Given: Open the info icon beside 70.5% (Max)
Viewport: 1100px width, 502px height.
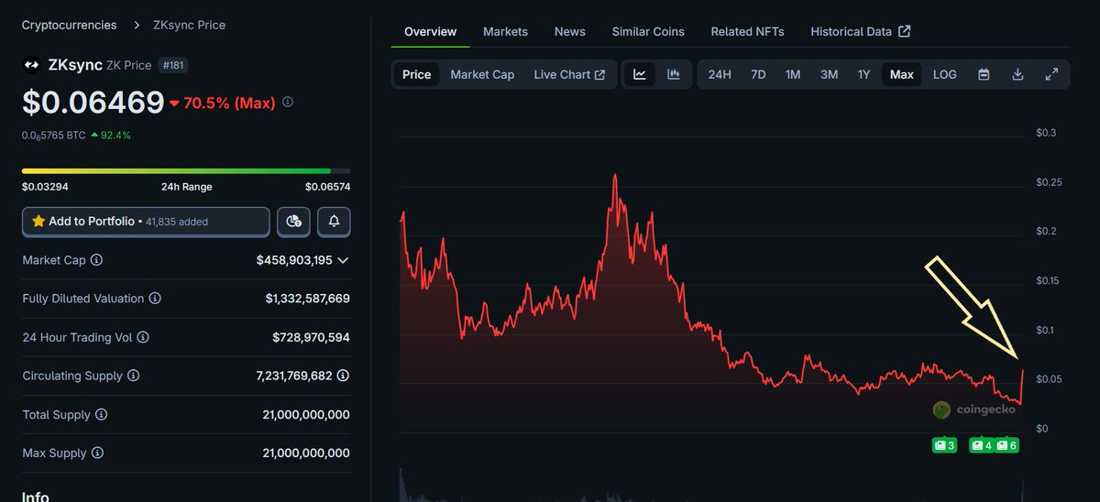Looking at the screenshot, I should tap(288, 103).
